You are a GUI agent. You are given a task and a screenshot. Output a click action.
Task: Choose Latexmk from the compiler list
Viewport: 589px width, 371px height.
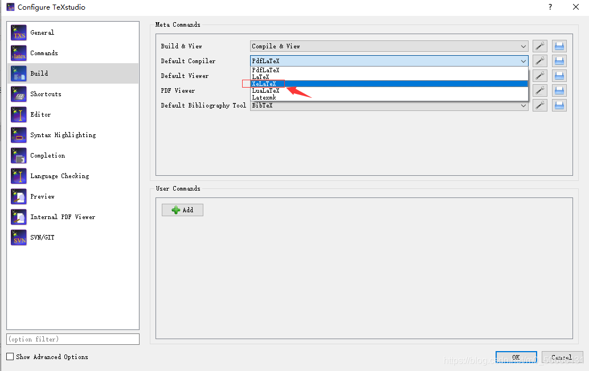click(x=389, y=97)
